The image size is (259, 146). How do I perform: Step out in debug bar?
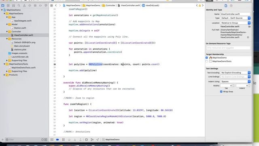[81, 140]
